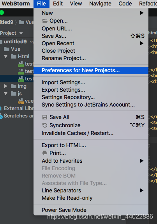
Task: Collapse the js folder arrow
Action: pos(6,94)
